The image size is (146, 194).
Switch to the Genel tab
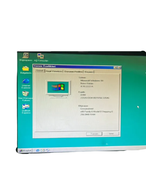(x=39, y=71)
